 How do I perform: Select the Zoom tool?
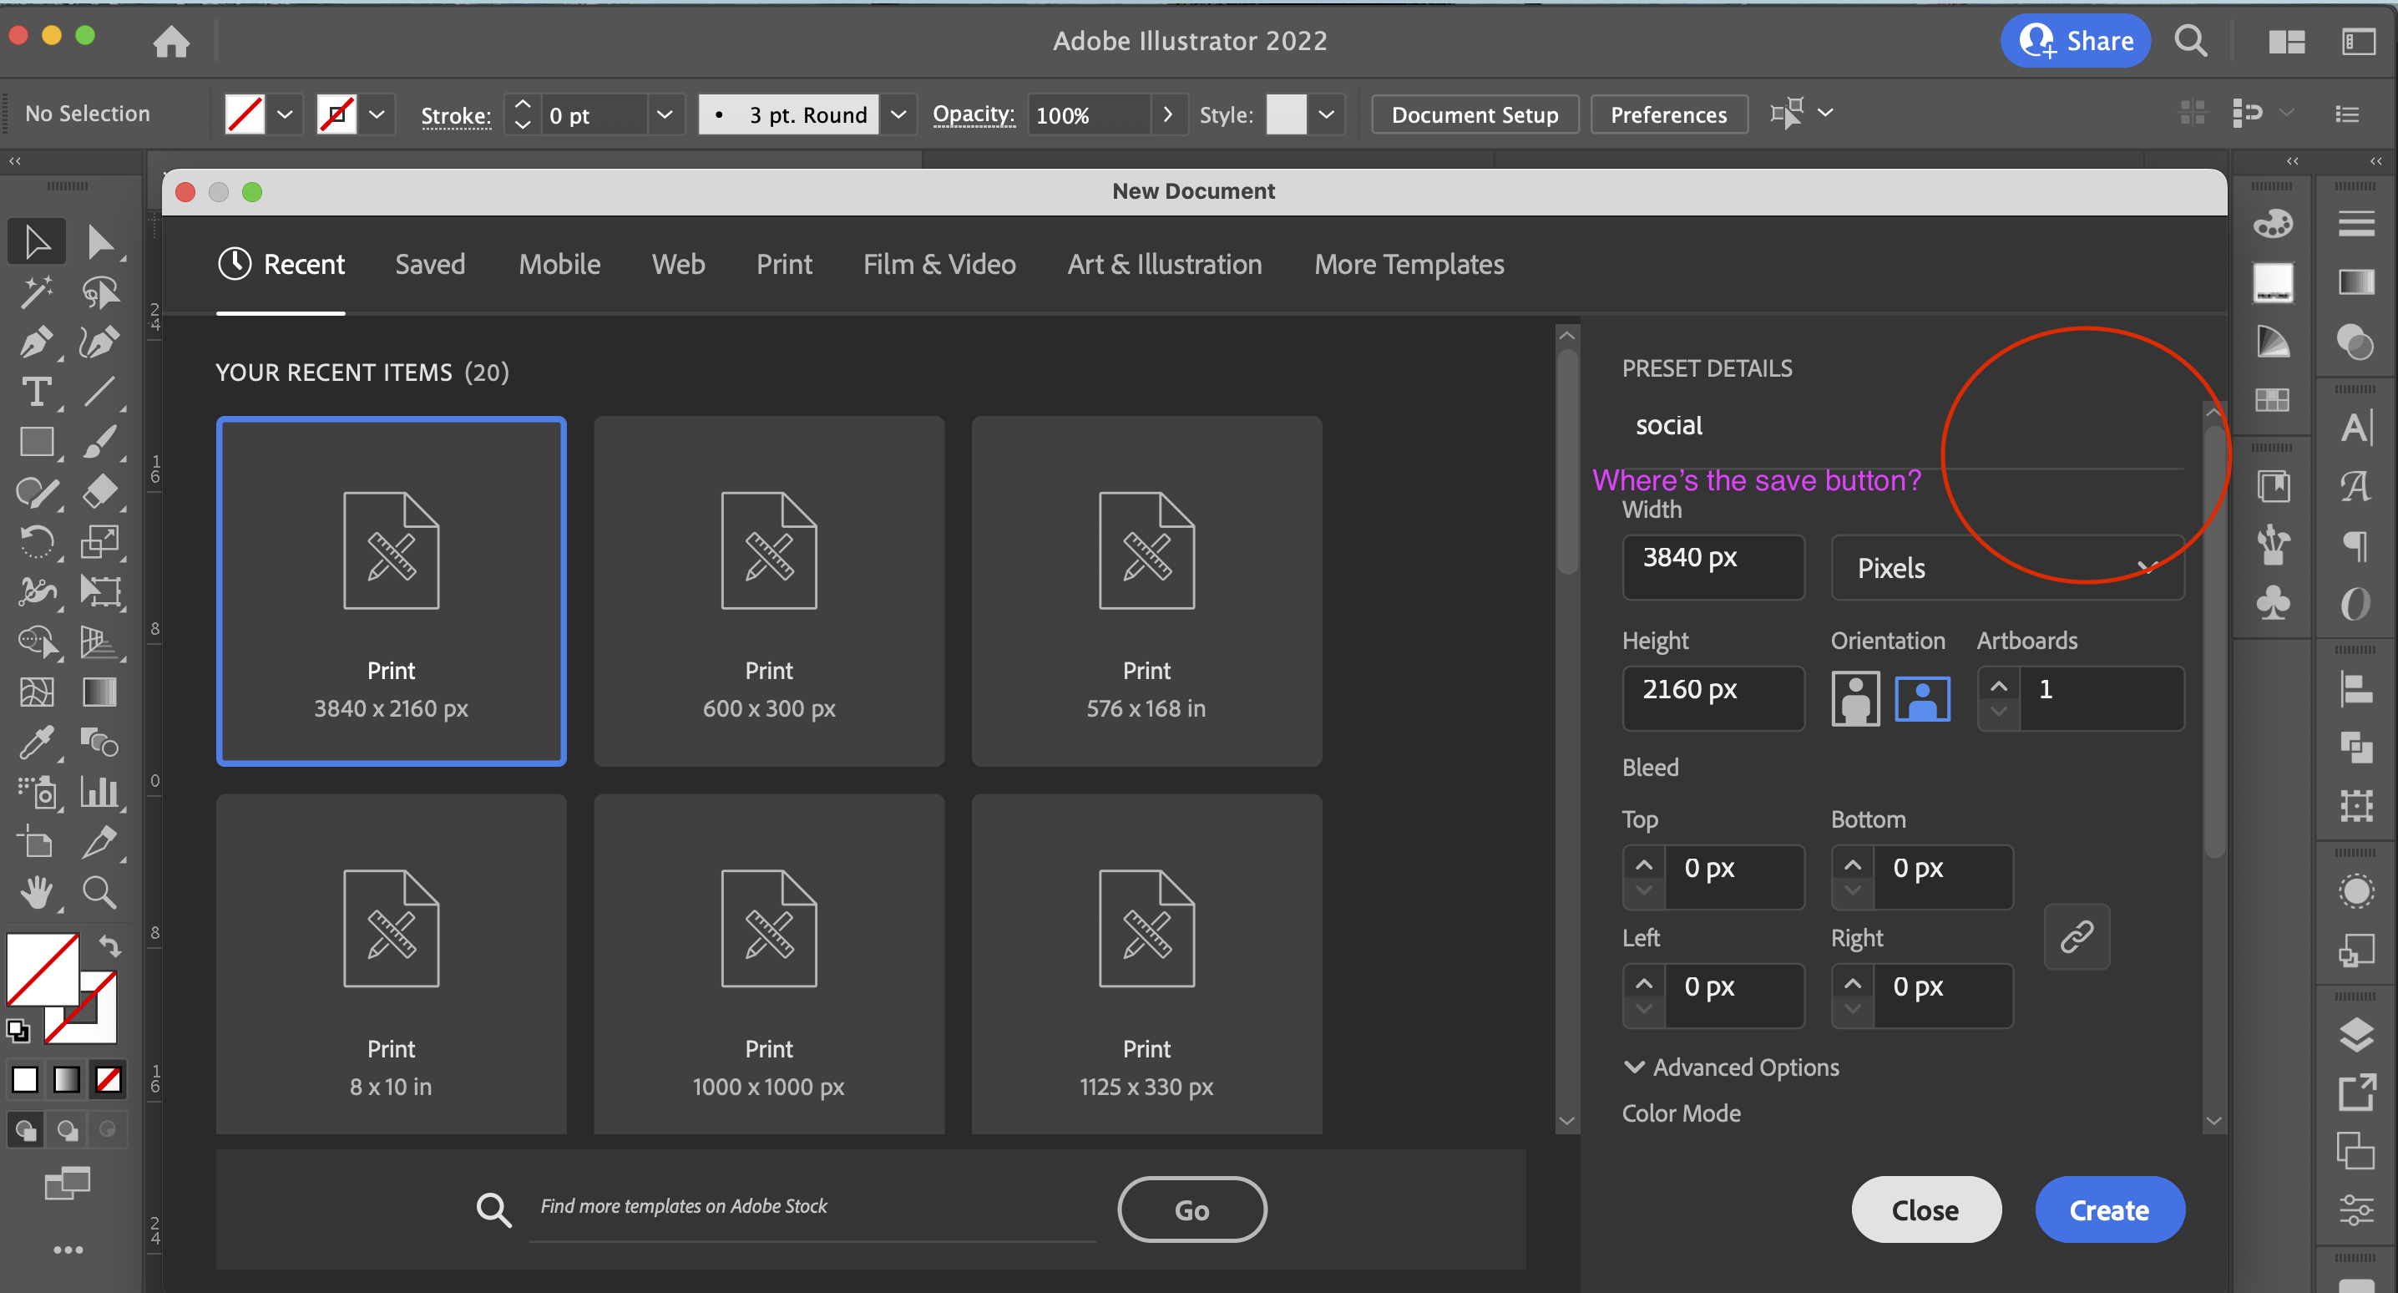tap(99, 891)
